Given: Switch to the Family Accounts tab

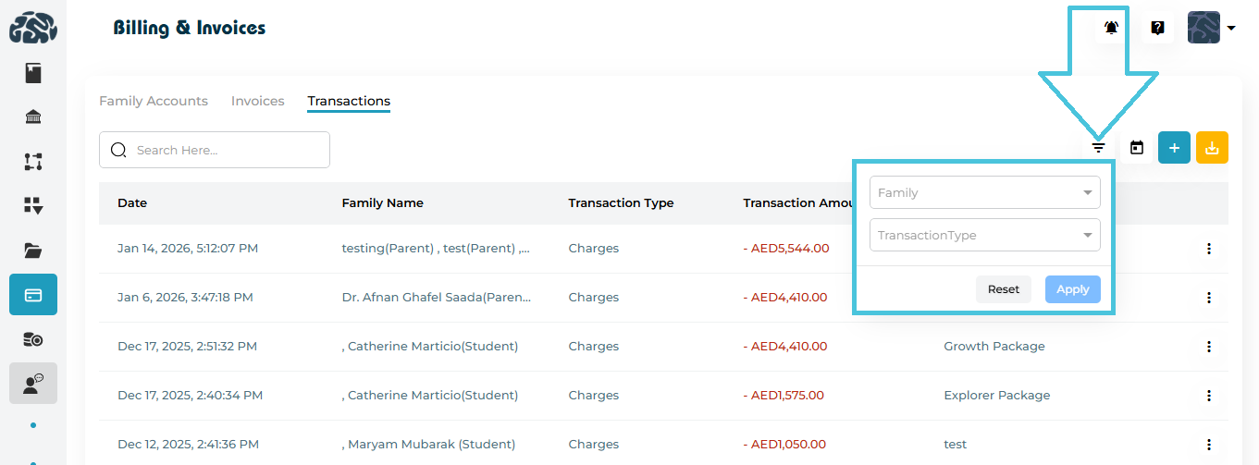Looking at the screenshot, I should 154,101.
